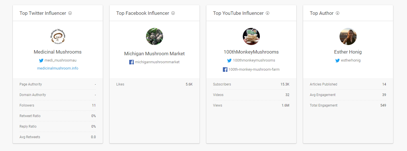Open michiganmushroommarket Facebook page link

[157, 62]
